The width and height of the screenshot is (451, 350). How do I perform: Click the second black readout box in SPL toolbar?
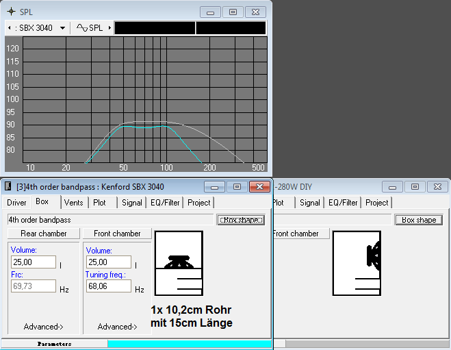[x=231, y=28]
